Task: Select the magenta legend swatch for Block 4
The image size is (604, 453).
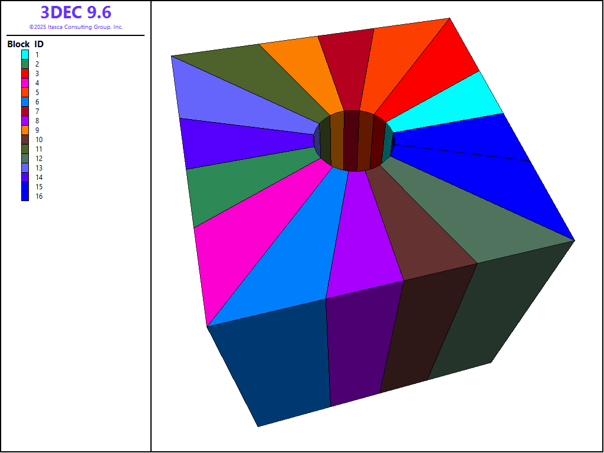Action: (x=25, y=83)
